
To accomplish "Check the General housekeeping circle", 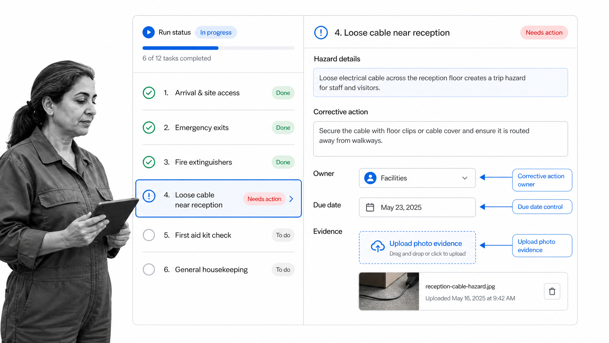I will coord(149,269).
